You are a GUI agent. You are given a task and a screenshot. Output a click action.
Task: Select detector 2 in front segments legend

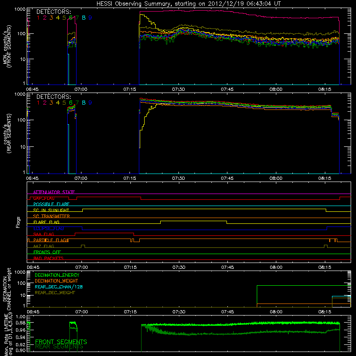click(45, 18)
